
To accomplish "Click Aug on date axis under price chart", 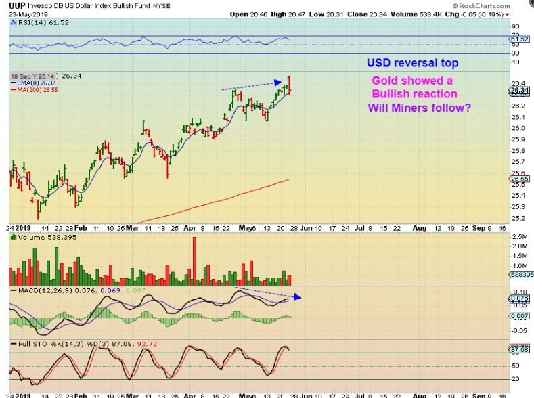I will (420, 228).
